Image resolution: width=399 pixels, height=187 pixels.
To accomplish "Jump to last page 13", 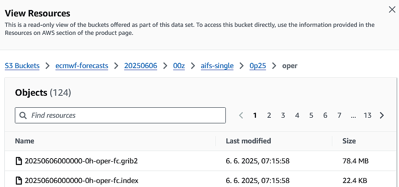I will pyautogui.click(x=367, y=115).
